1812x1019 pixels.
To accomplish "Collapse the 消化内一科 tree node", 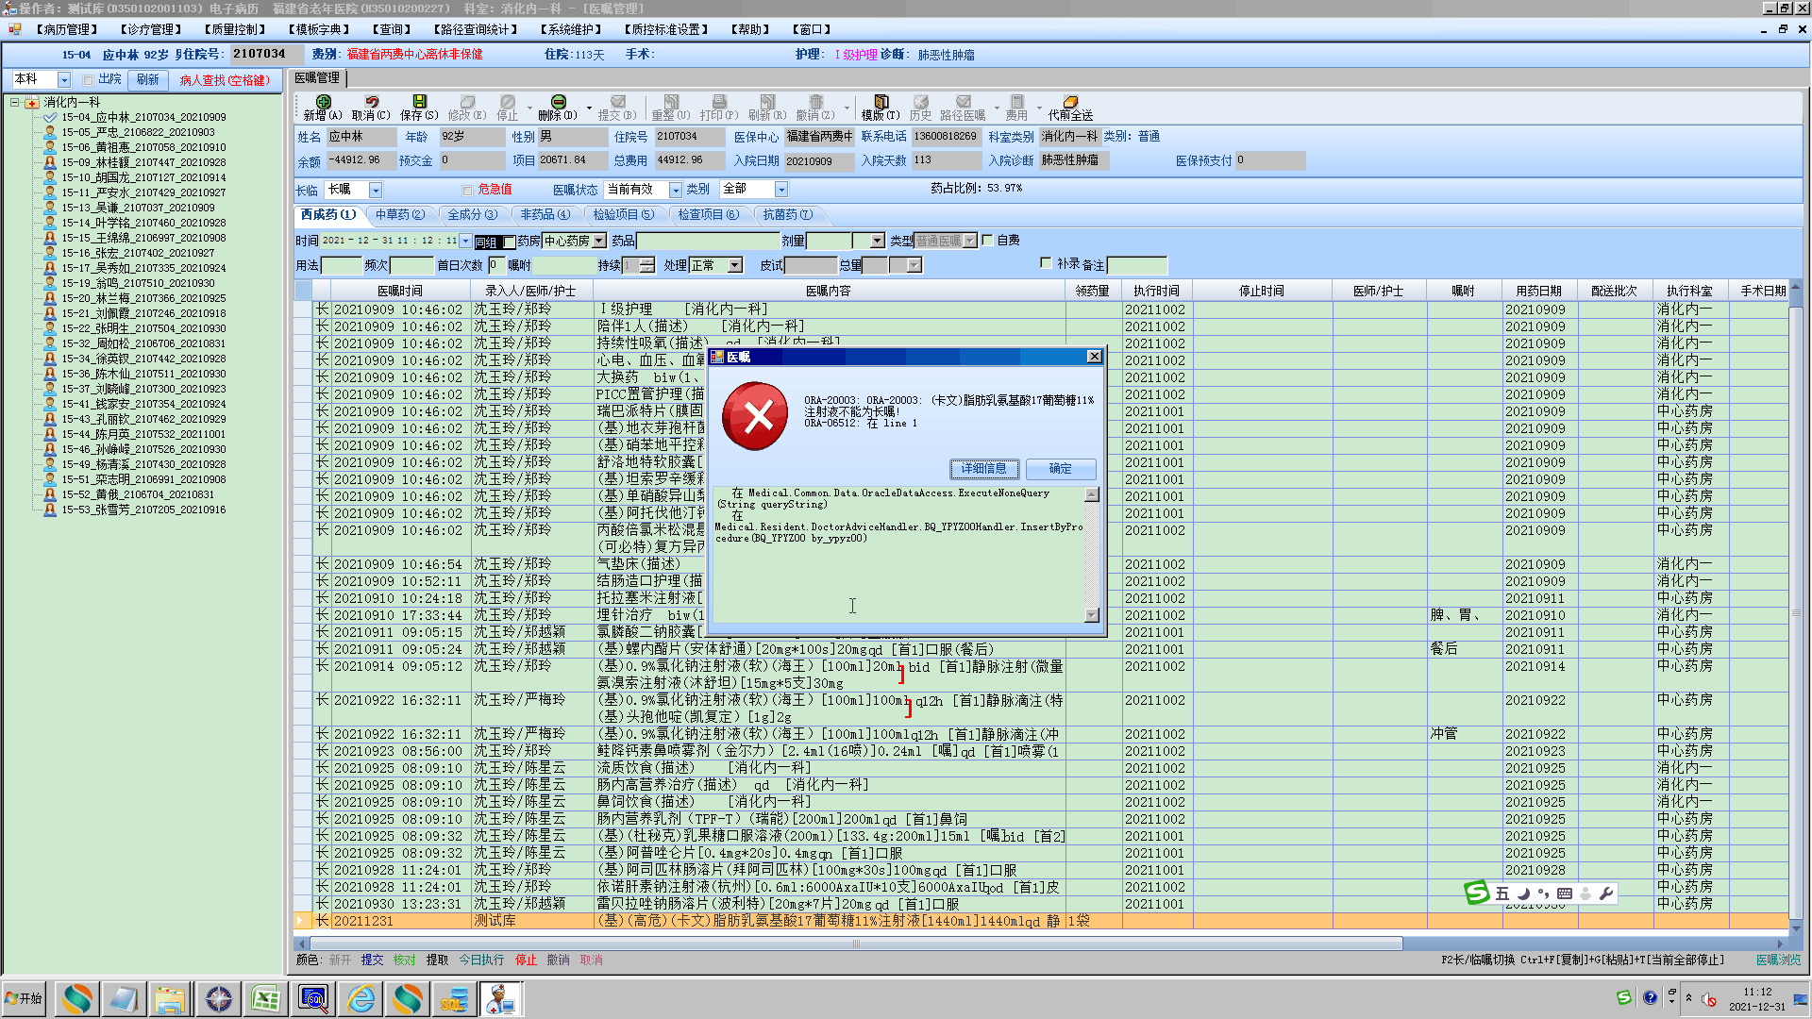I will (x=15, y=102).
